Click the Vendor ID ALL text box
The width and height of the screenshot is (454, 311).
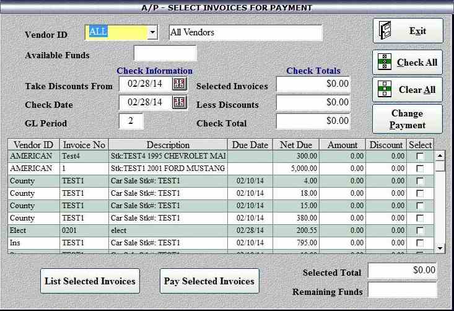[x=116, y=32]
